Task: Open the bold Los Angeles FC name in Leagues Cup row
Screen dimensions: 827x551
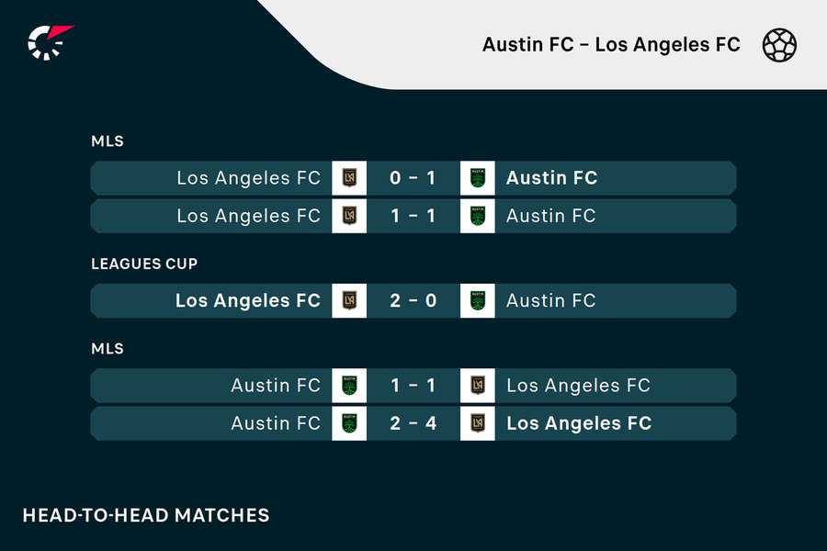Action: coord(248,300)
